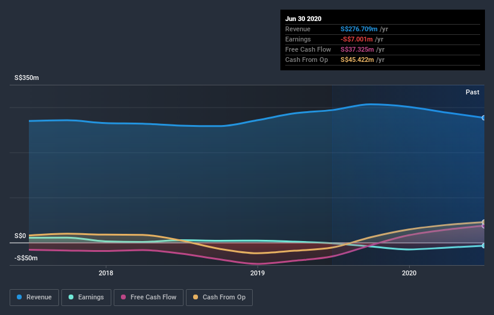Viewport: 494px width, 315px height.
Task: Click the Earnings endpoint marker on the teal line
Action: click(484, 245)
